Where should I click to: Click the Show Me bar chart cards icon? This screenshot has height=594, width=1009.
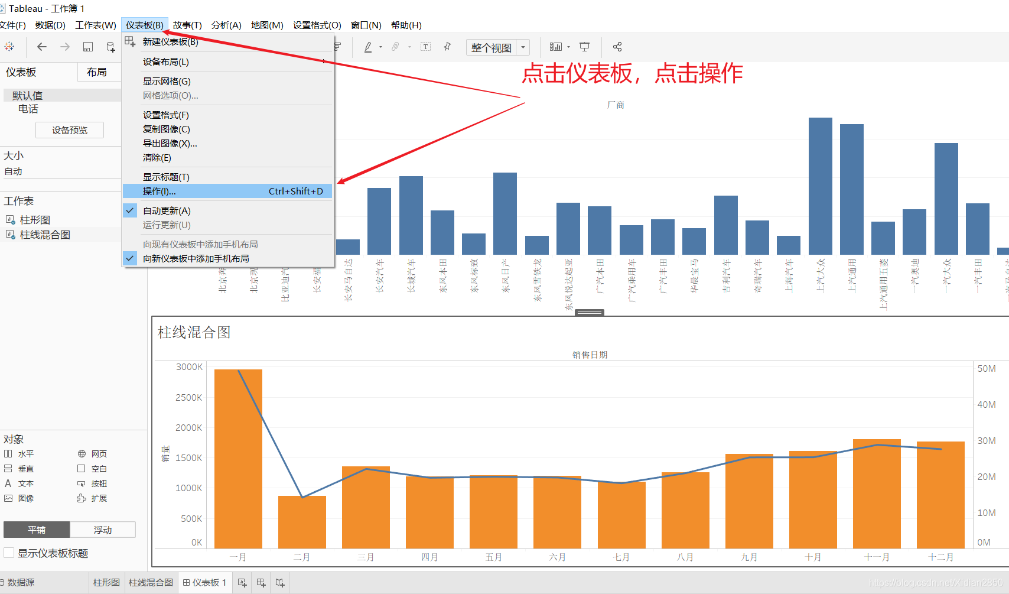[556, 47]
